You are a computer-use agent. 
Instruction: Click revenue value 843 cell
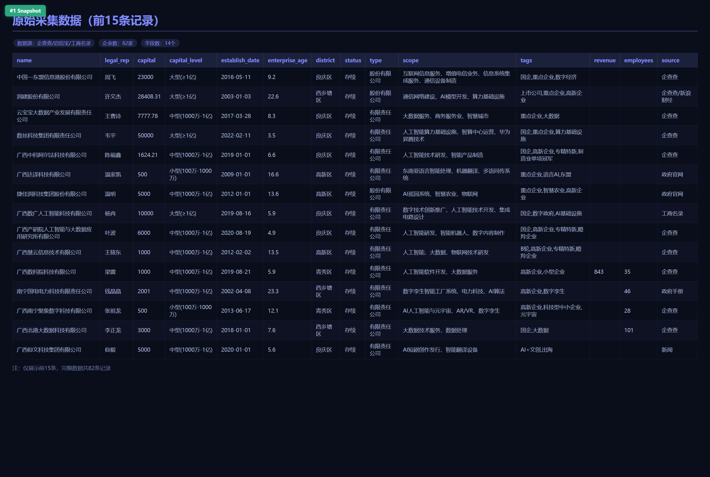click(605, 272)
